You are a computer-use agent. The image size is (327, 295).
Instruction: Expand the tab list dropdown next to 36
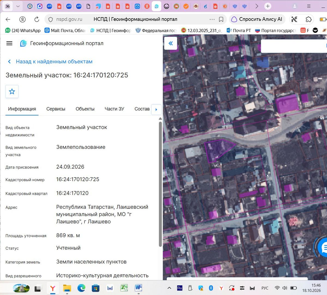coord(18,6)
